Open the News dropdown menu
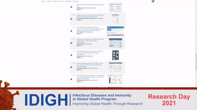The height and width of the screenshot is (110, 197). point(62,1)
